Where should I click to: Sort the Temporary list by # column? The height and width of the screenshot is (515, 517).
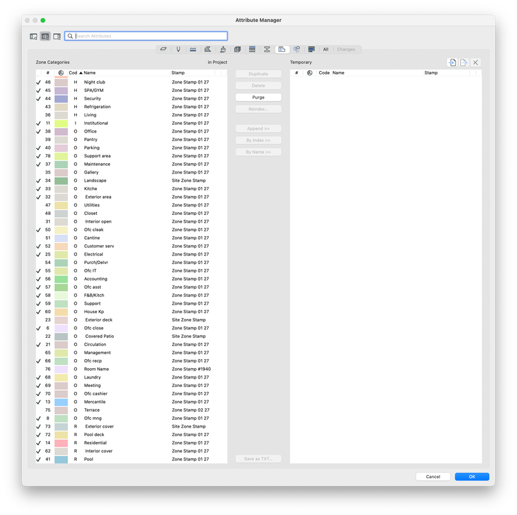pos(297,73)
